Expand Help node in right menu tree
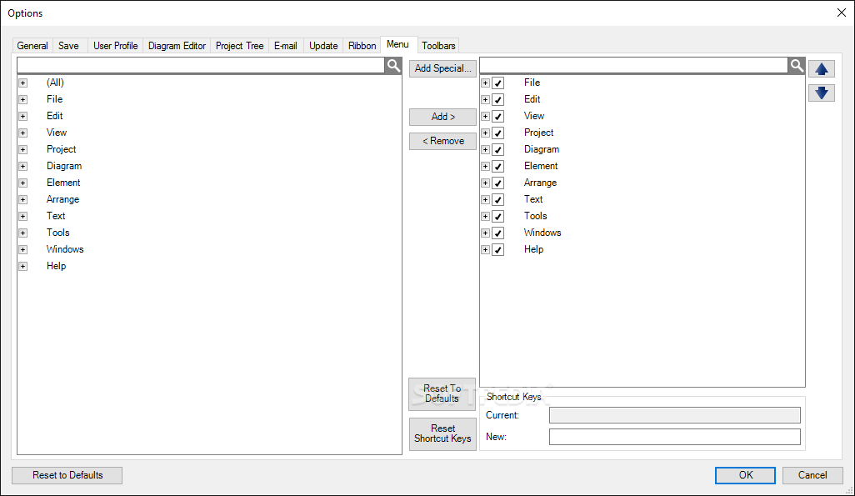The image size is (855, 496). [485, 250]
